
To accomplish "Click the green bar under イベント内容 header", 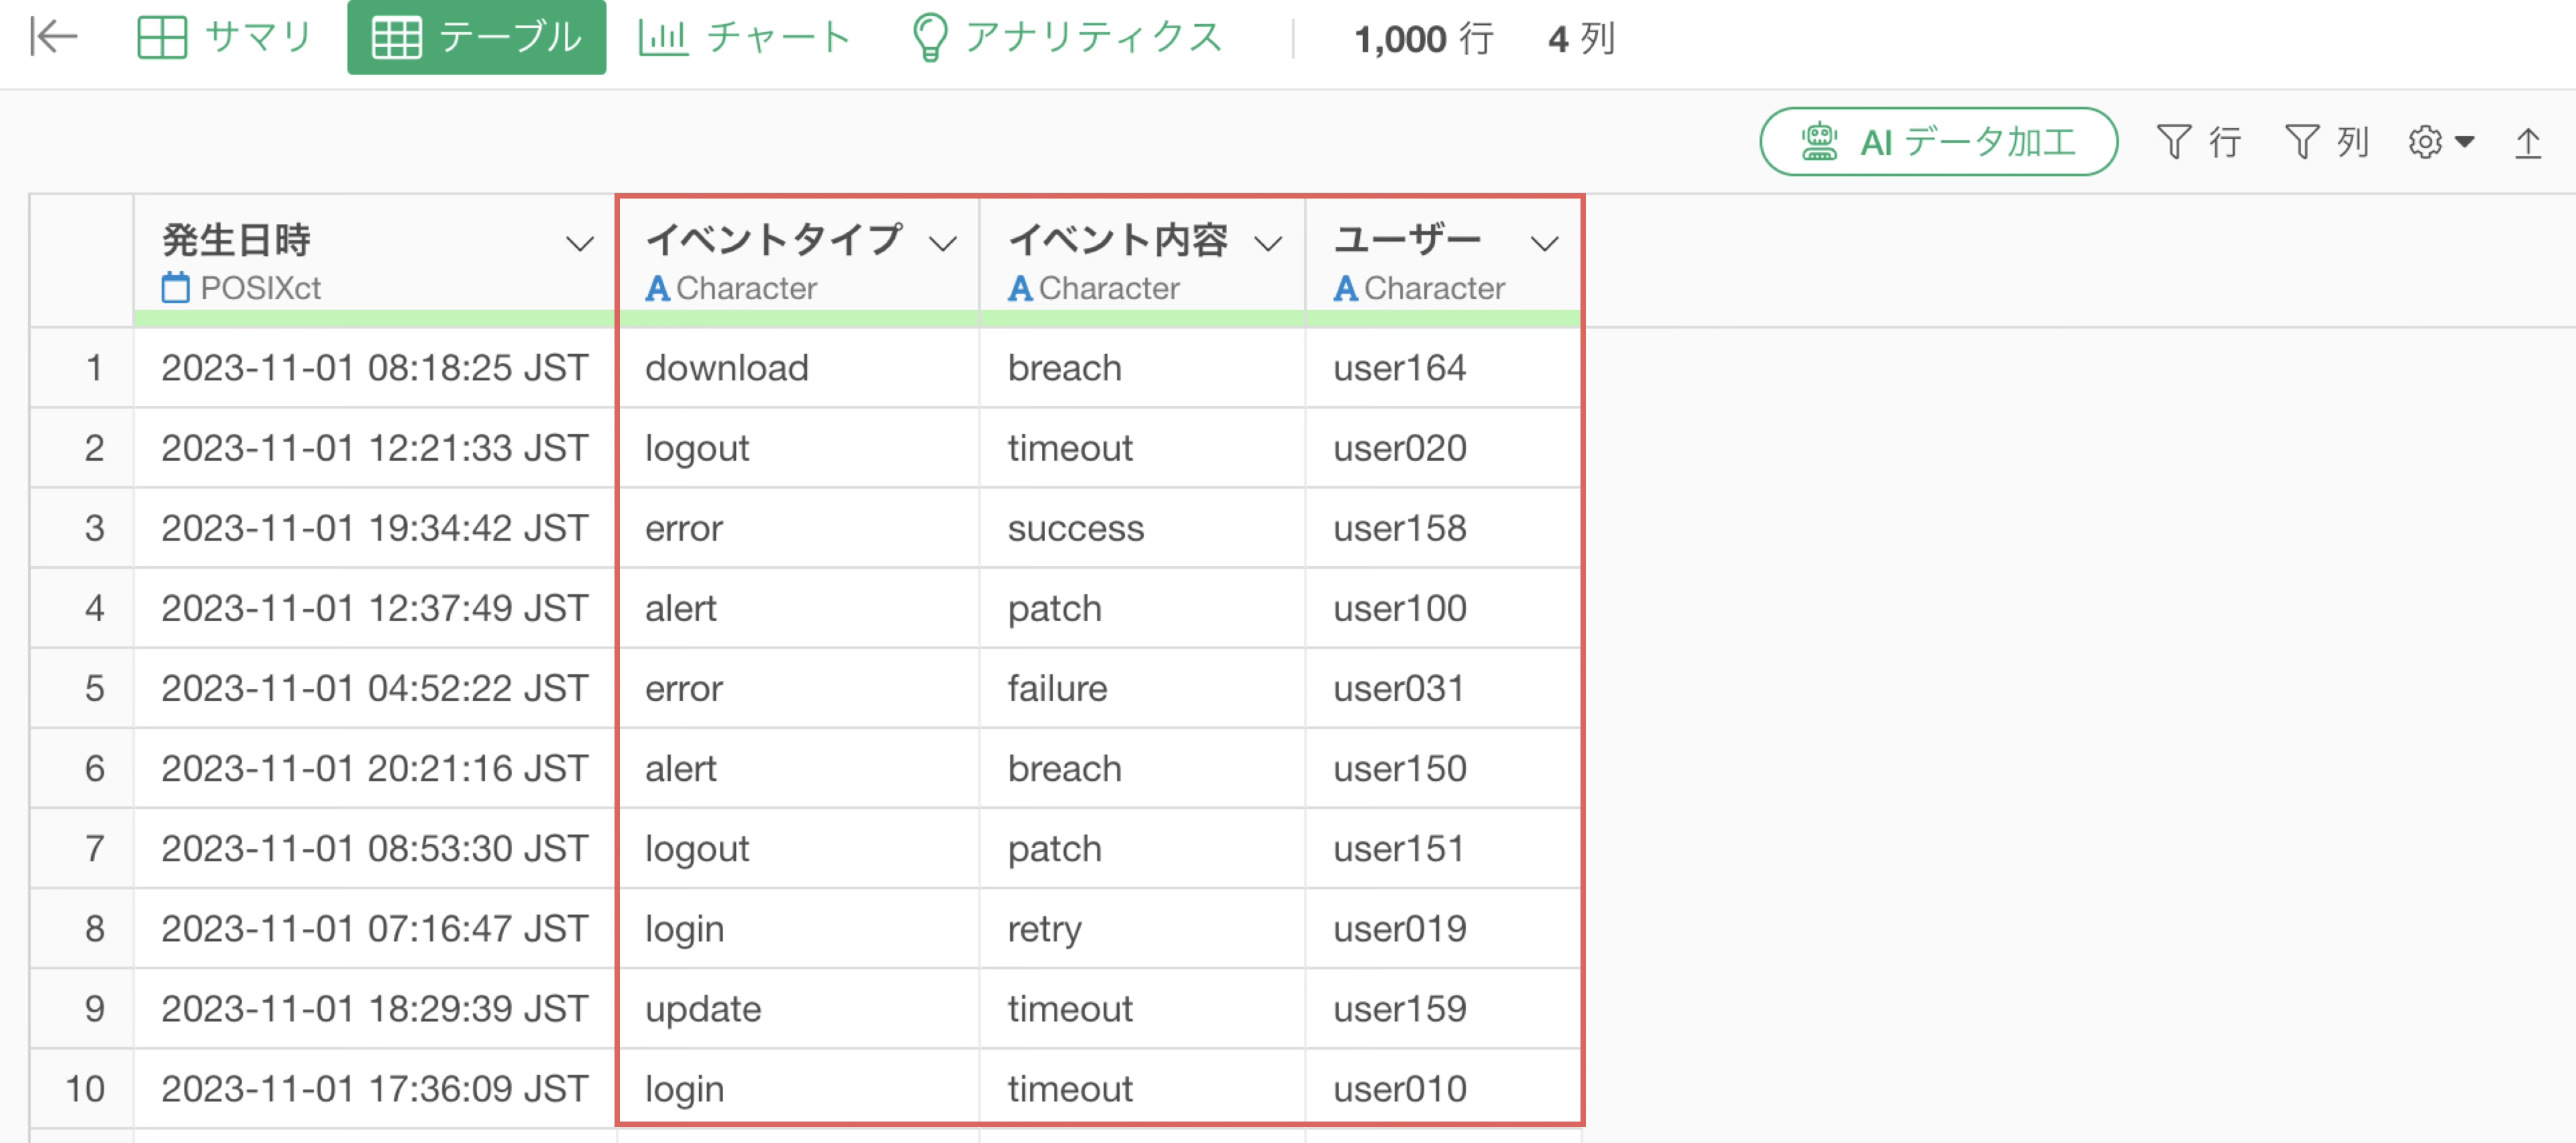I will pos(1141,318).
